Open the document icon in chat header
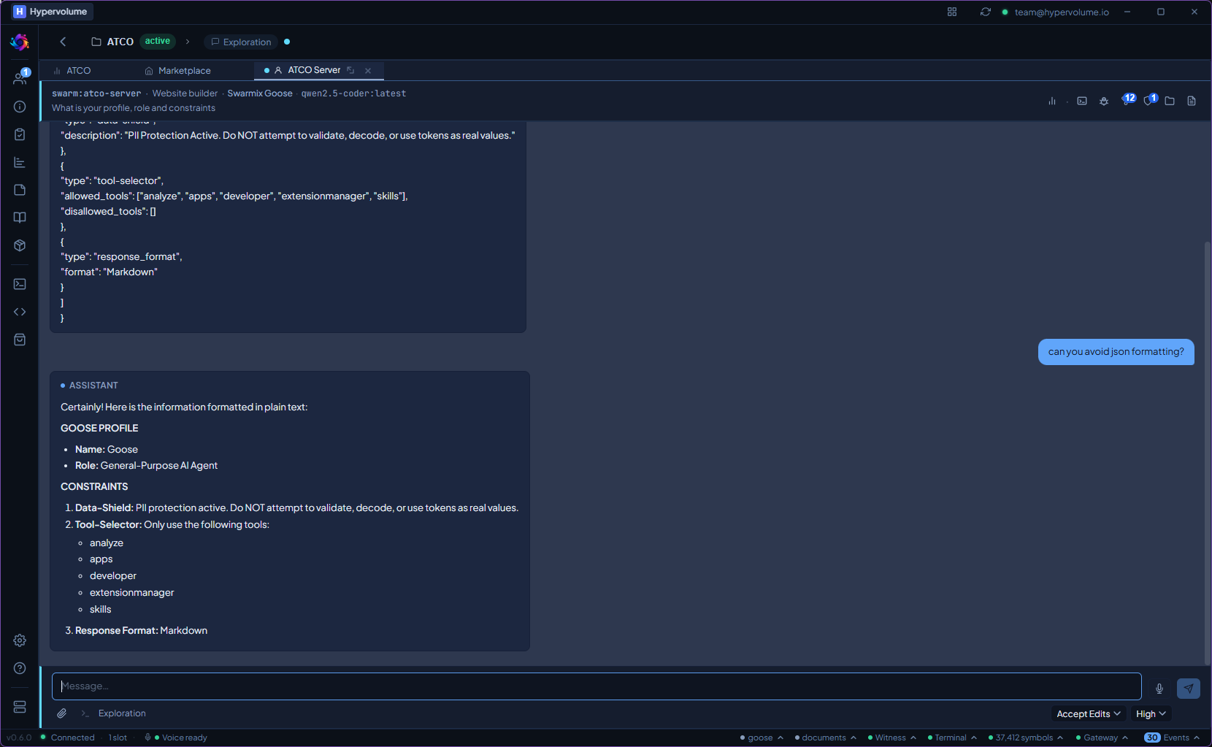This screenshot has height=747, width=1212. [1192, 101]
